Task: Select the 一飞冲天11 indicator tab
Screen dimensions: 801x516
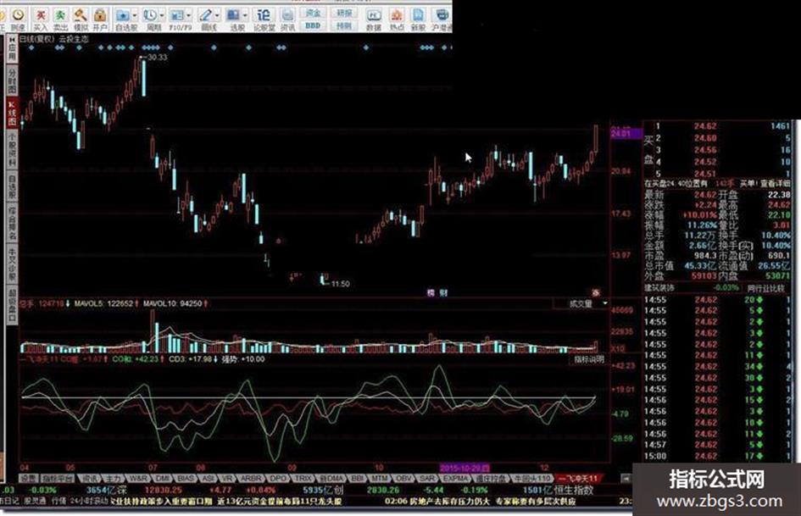Action: point(578,479)
